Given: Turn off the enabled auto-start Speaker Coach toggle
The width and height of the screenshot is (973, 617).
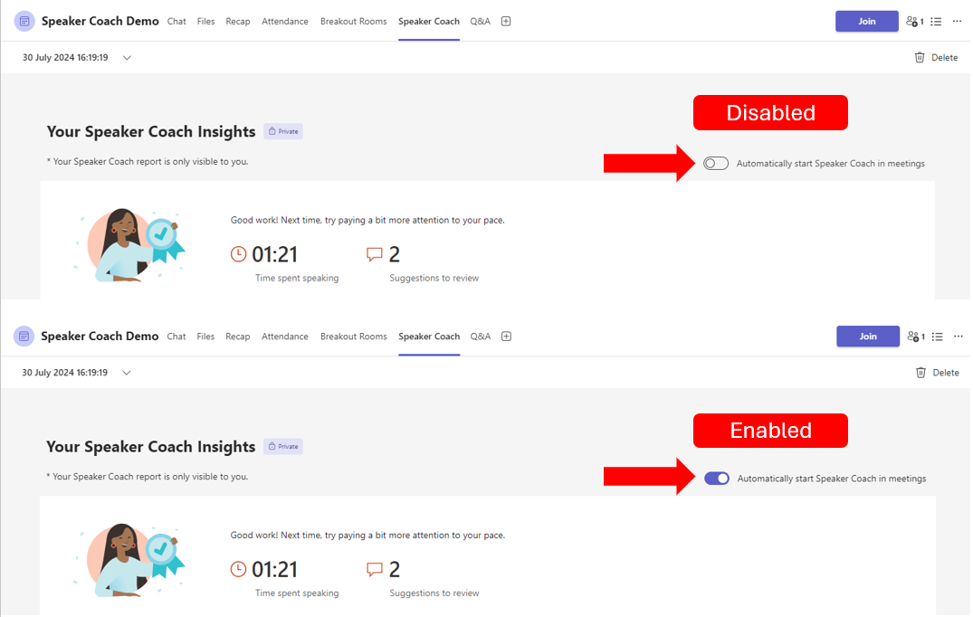Looking at the screenshot, I should (716, 479).
